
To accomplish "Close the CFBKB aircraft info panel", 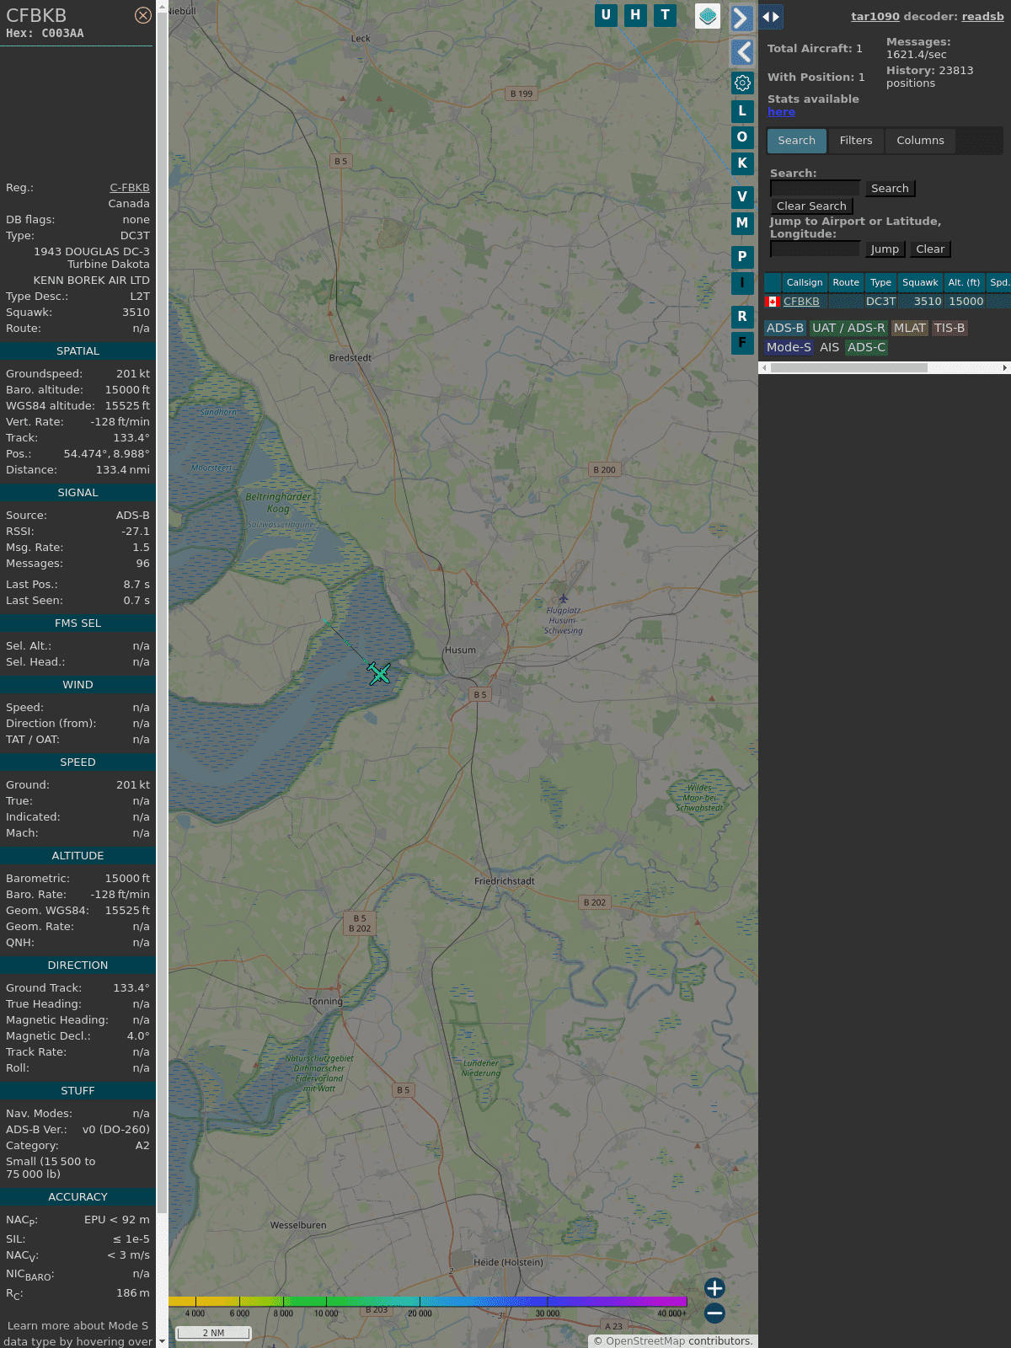I will coord(143,15).
